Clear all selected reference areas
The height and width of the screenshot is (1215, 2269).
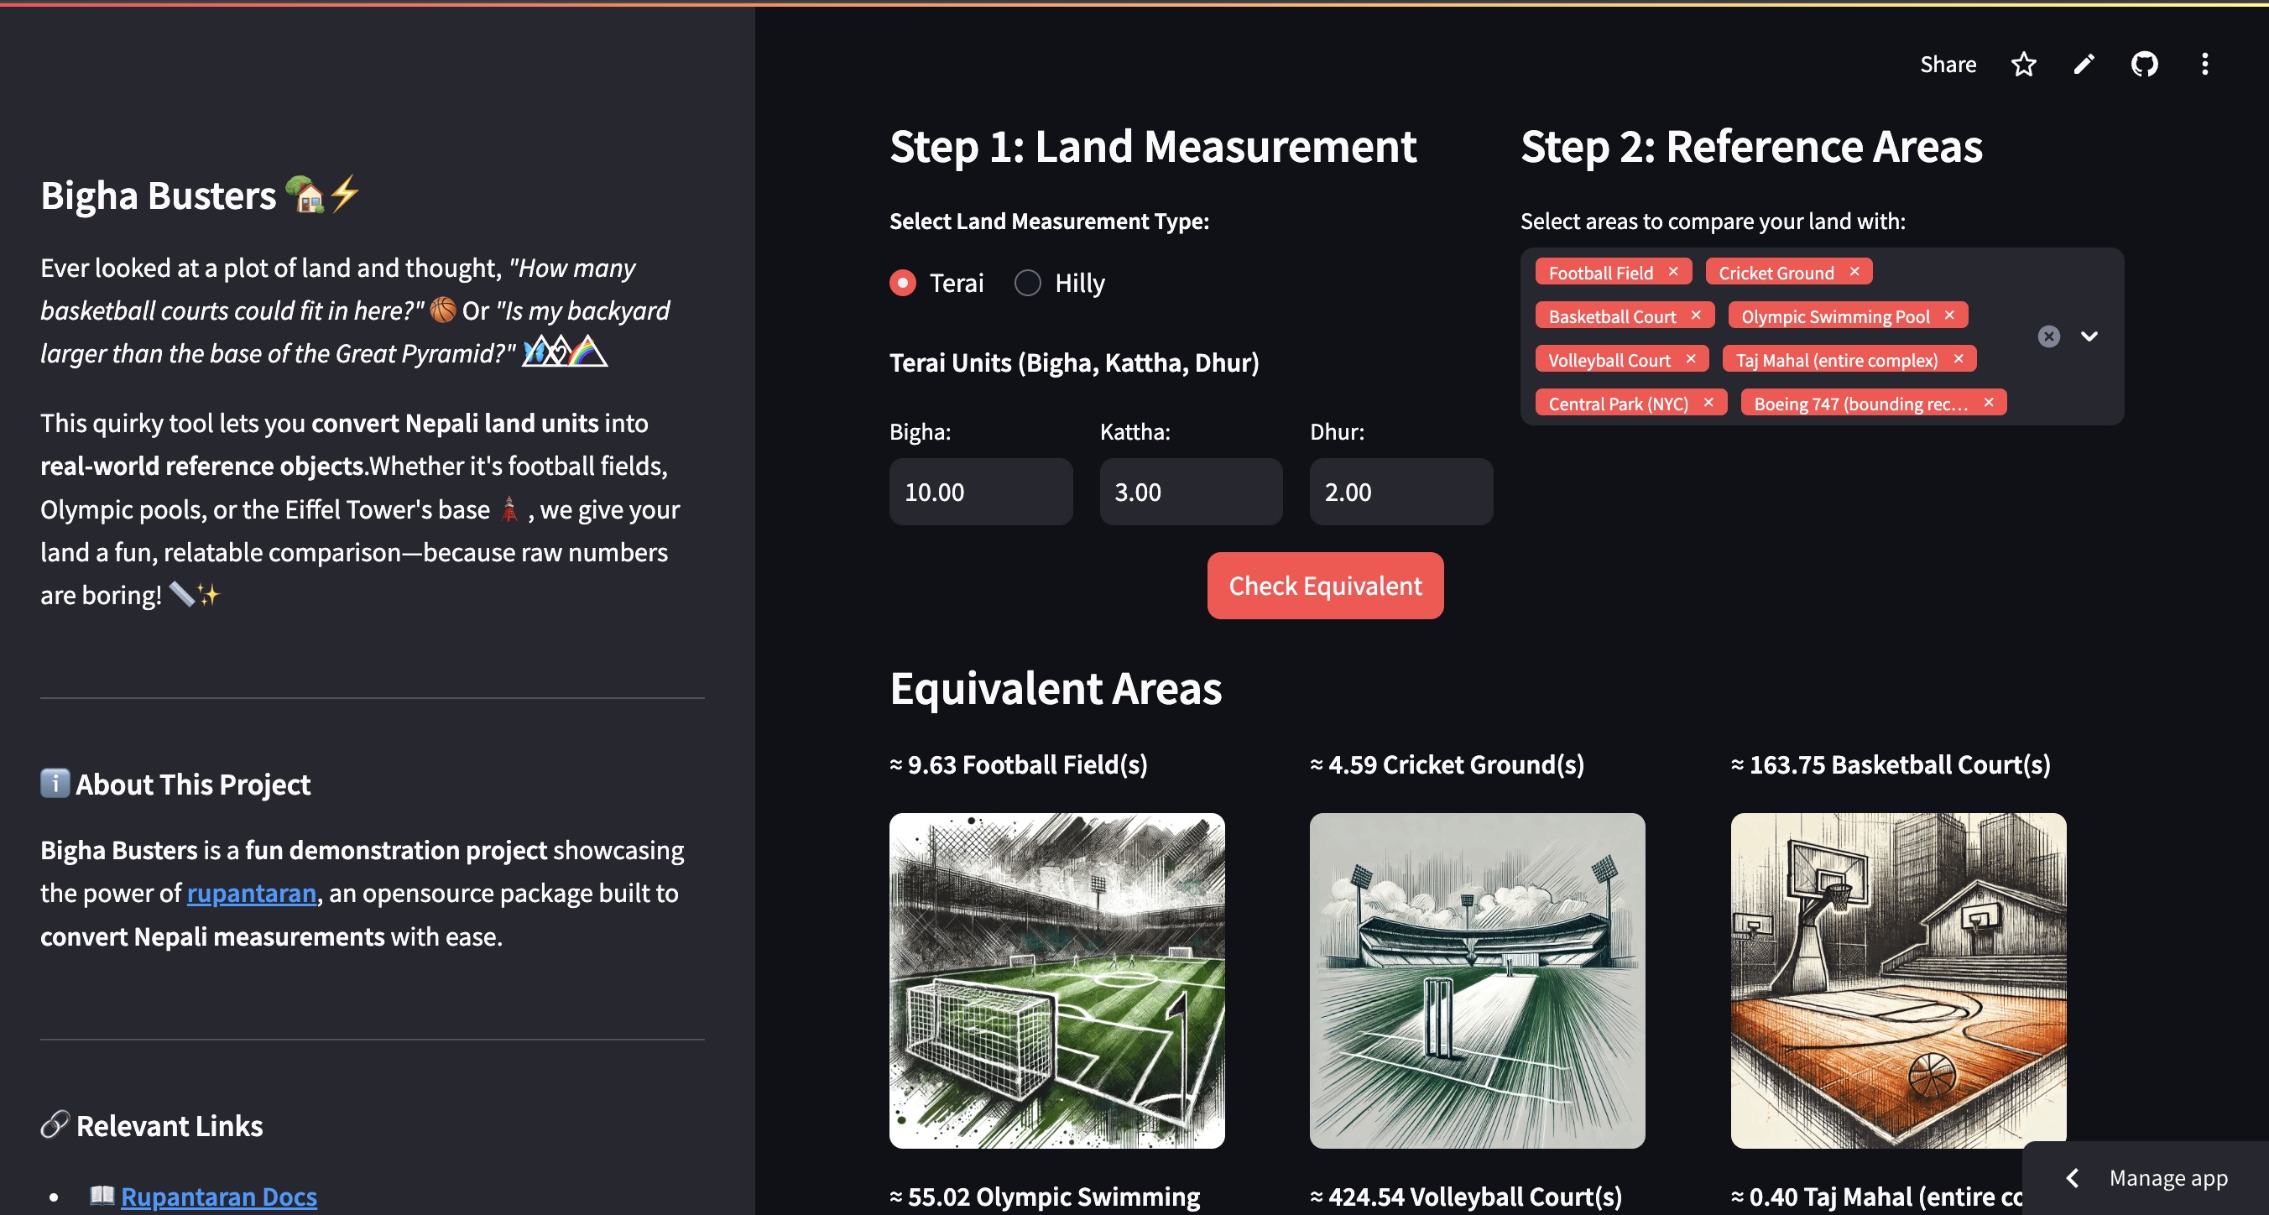pos(2049,336)
